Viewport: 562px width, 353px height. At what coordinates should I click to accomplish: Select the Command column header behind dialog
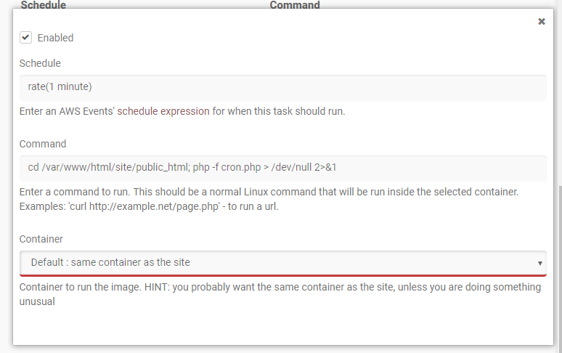[x=295, y=5]
